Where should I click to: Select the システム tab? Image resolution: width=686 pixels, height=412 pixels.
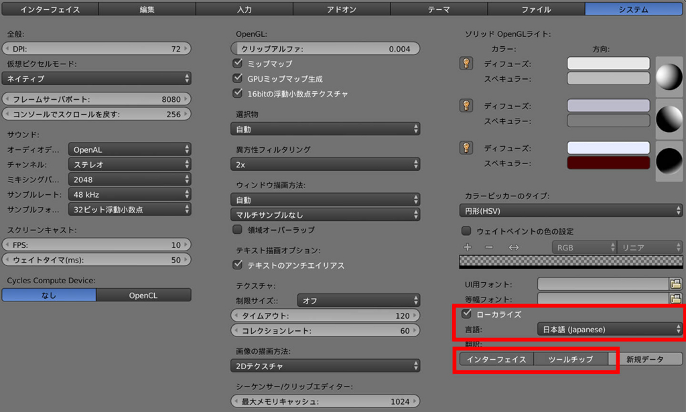[634, 9]
